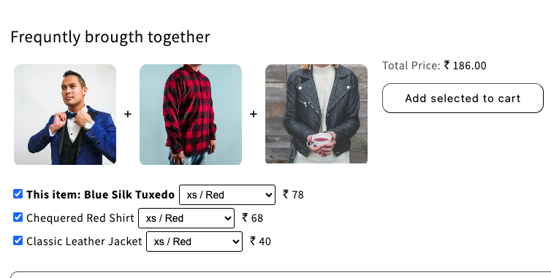The height and width of the screenshot is (278, 551).
Task: Deselect the Classic Leather Jacket checkbox
Action: pyautogui.click(x=18, y=241)
